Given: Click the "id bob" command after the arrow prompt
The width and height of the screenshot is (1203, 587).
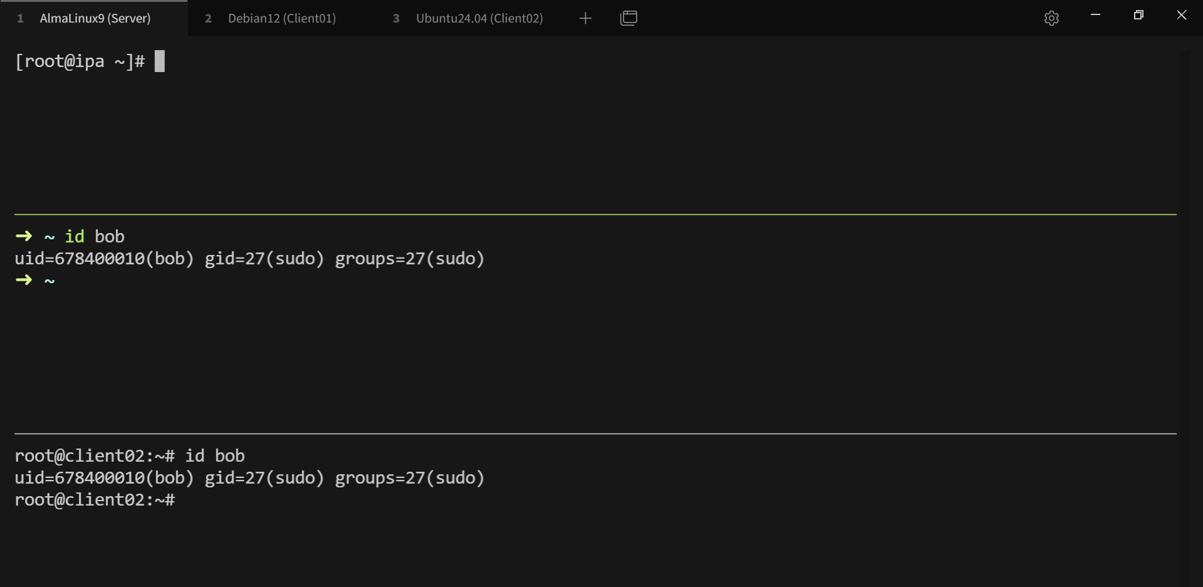Looking at the screenshot, I should [95, 237].
